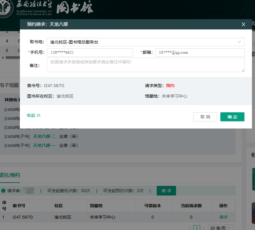Go to the previous page arrow in pagination
Image resolution: width=255 pixels, height=230 pixels.
point(189,228)
